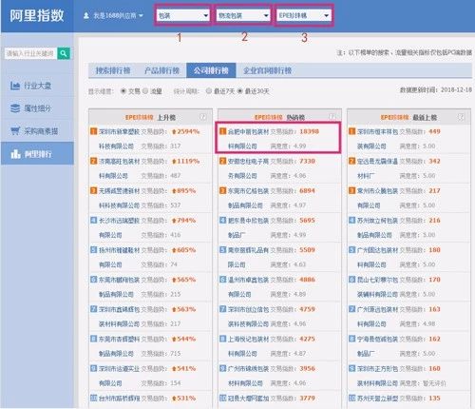Click help icon on 最新上榜 panel header
This screenshot has height=409, width=475.
click(461, 117)
